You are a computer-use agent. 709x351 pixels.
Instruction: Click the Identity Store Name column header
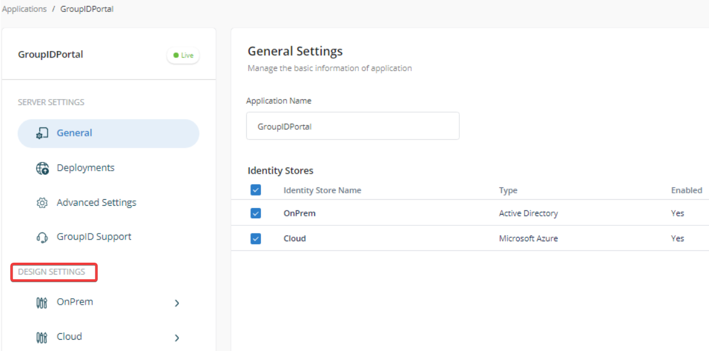322,190
